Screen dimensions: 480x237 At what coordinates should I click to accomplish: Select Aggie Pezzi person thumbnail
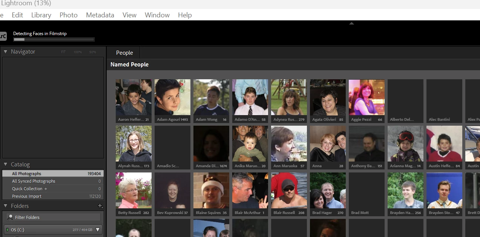pos(367,97)
